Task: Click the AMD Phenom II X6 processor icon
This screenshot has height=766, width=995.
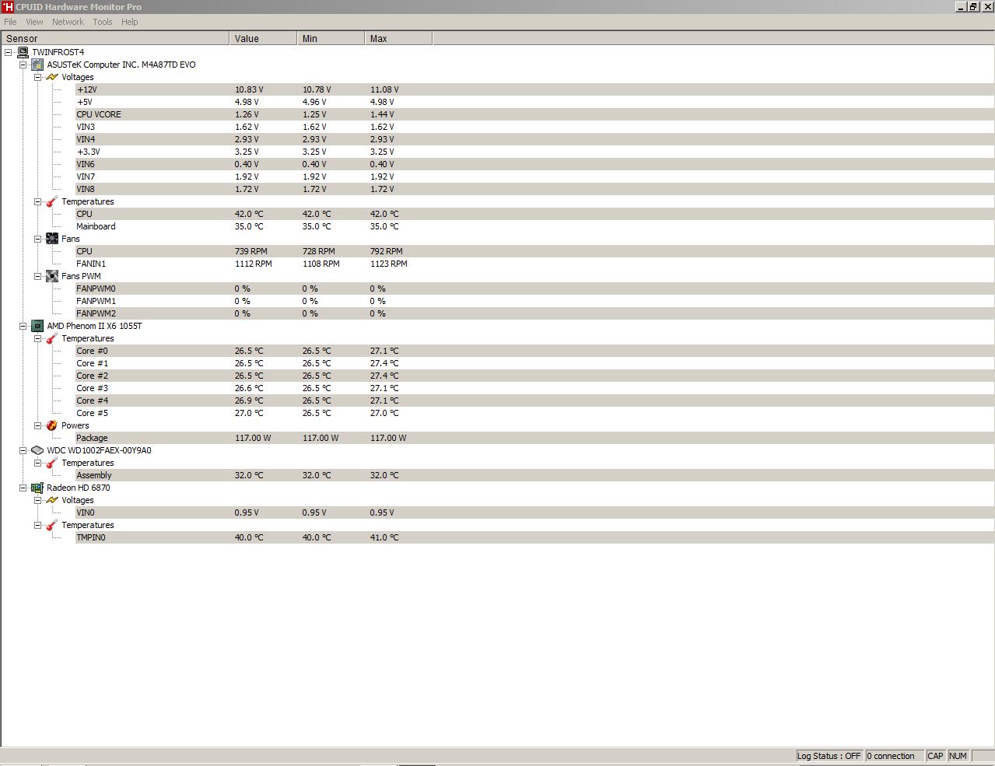Action: [37, 326]
